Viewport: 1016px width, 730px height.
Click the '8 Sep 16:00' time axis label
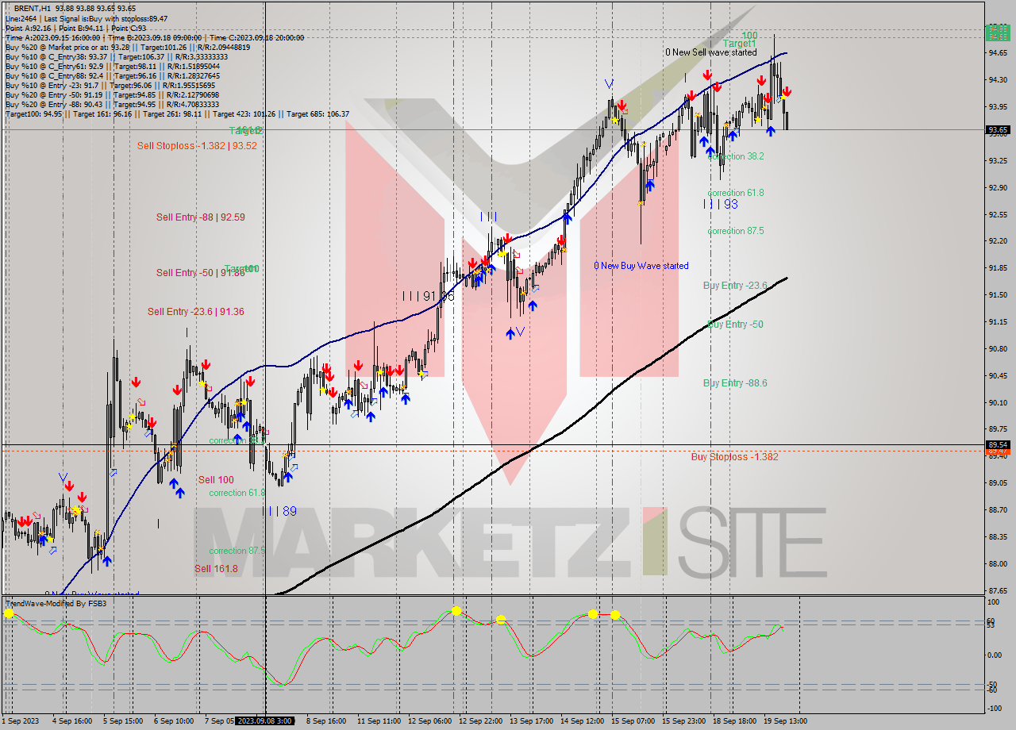coord(325,720)
